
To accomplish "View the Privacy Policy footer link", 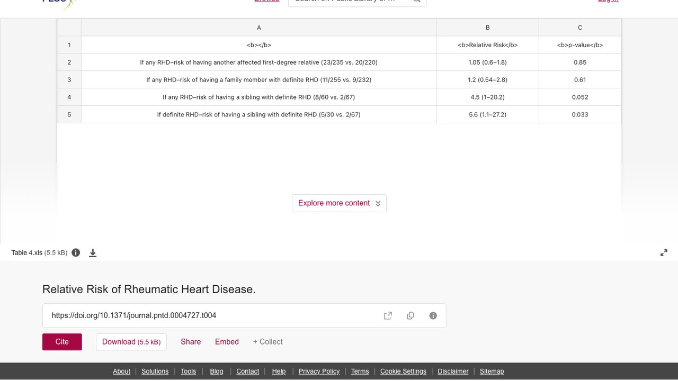I will tap(319, 371).
